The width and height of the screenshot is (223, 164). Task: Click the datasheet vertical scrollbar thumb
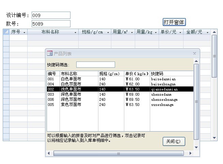pyautogui.click(x=214, y=56)
